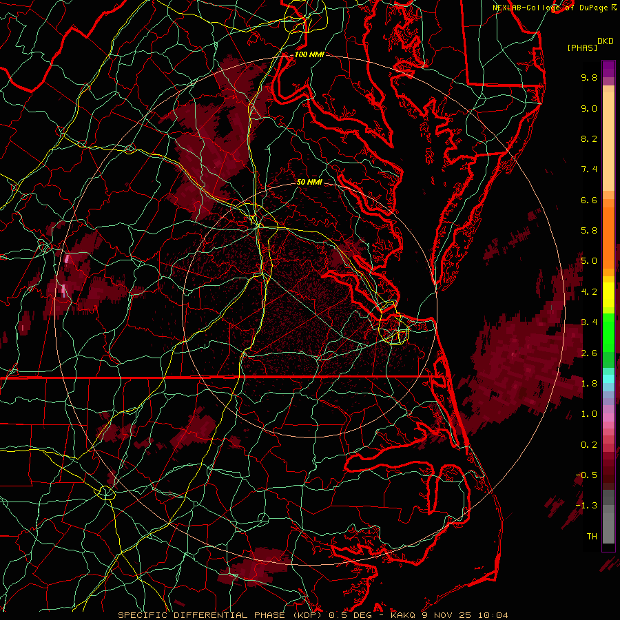Click the 9.0 value on color scale
620x620 pixels.
pos(589,108)
